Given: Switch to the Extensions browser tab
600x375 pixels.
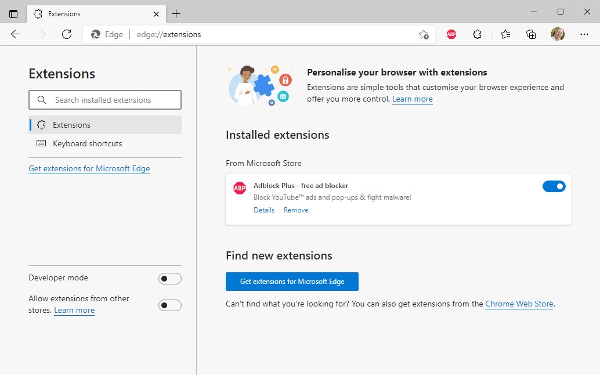Looking at the screenshot, I should tap(96, 14).
